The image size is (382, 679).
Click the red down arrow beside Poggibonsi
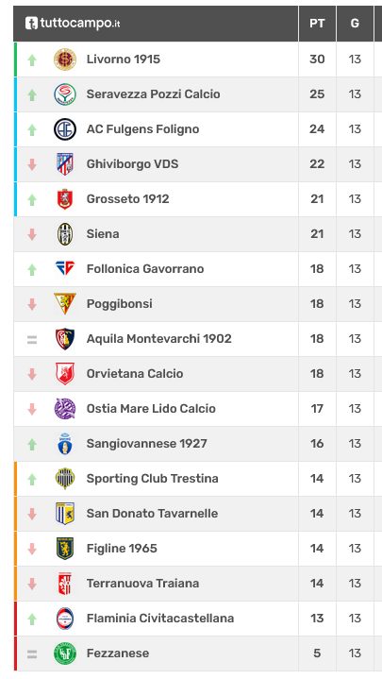[32, 304]
